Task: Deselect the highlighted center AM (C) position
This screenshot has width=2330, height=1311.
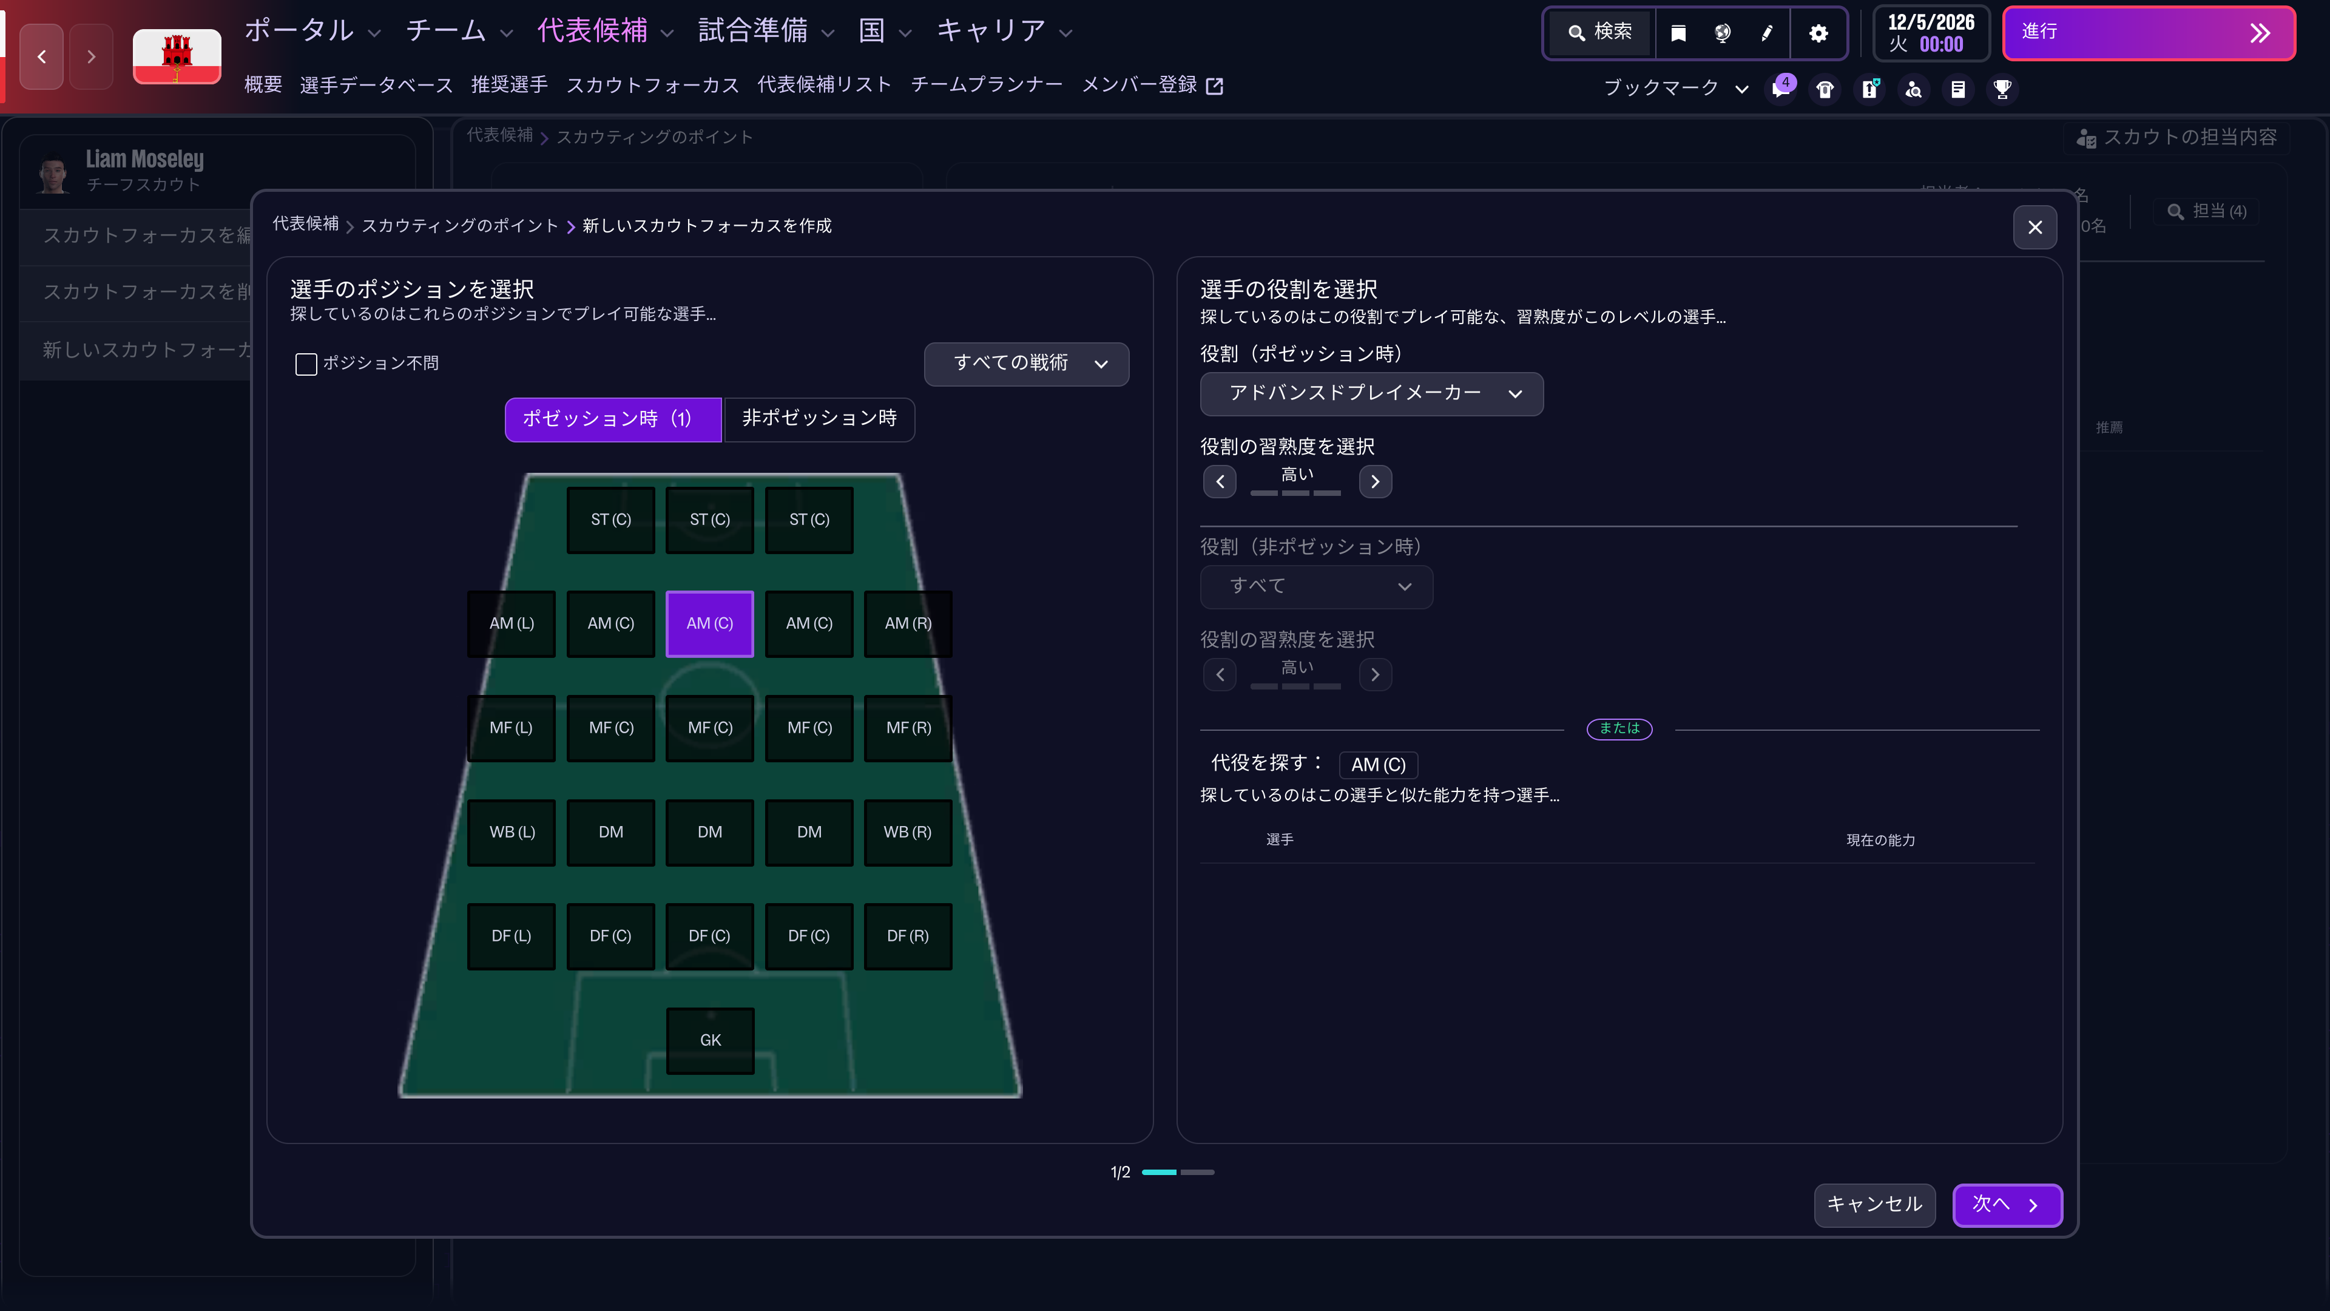Action: click(x=710, y=623)
